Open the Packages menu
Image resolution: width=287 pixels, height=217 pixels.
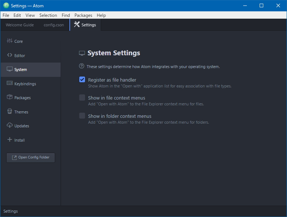coord(83,15)
